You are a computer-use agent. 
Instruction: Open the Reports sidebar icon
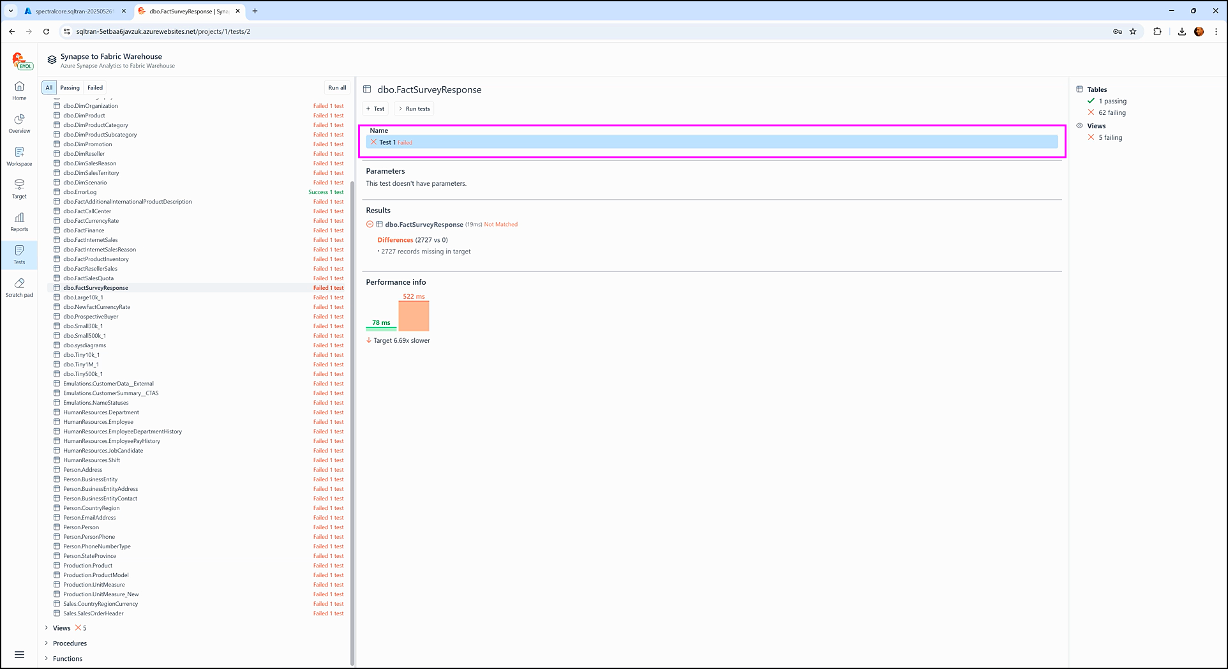(19, 222)
